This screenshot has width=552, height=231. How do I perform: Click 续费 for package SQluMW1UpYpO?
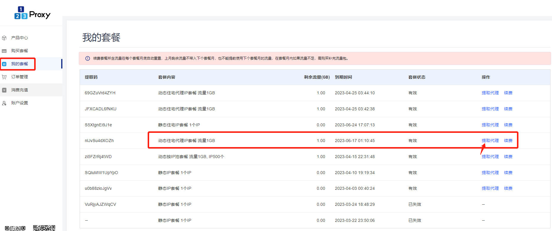pyautogui.click(x=508, y=173)
